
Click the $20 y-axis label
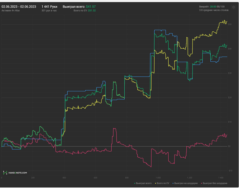pos(230,97)
